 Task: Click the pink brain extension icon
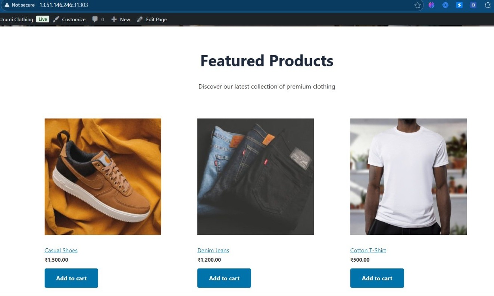[431, 5]
